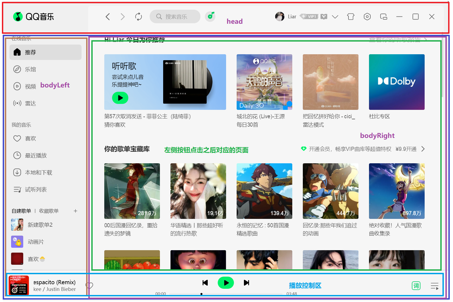Open 试听列表 in the sidebar

pos(45,189)
